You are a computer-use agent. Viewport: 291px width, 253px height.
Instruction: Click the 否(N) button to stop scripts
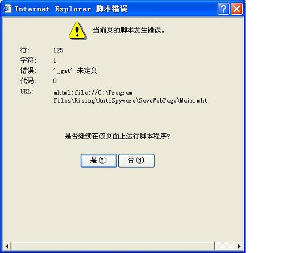pos(136,161)
